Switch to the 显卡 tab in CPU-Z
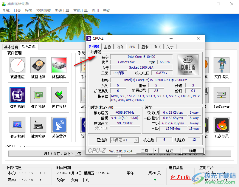 tap(145, 47)
